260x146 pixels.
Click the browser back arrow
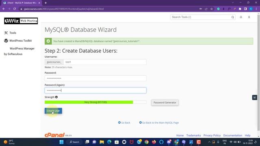[x=4, y=9]
